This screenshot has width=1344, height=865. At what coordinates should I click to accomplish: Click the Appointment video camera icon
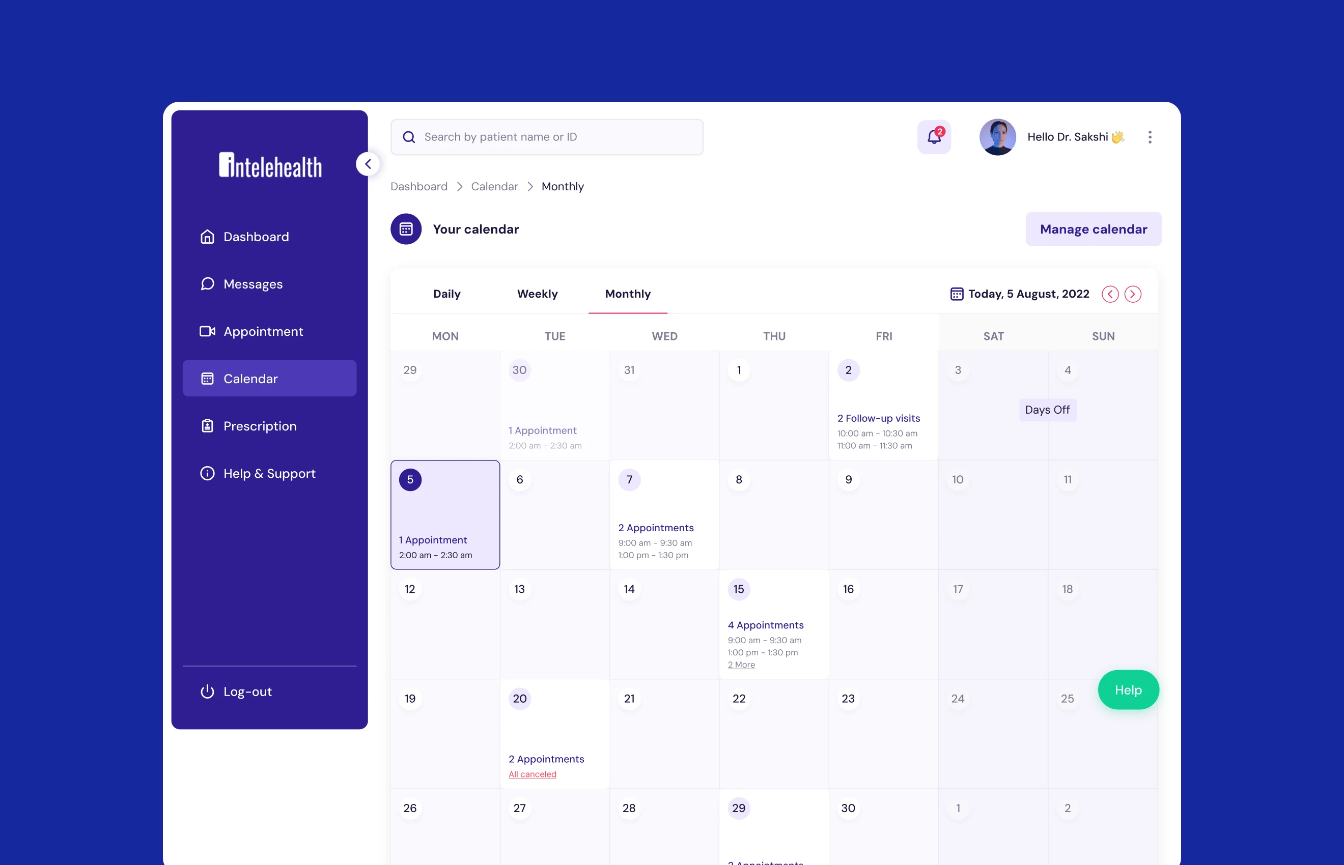(207, 331)
